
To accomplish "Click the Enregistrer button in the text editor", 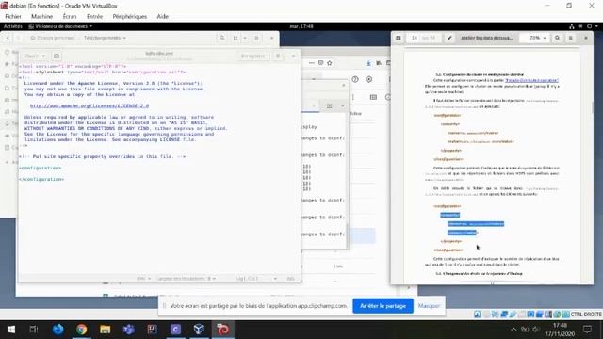I will pyautogui.click(x=253, y=56).
